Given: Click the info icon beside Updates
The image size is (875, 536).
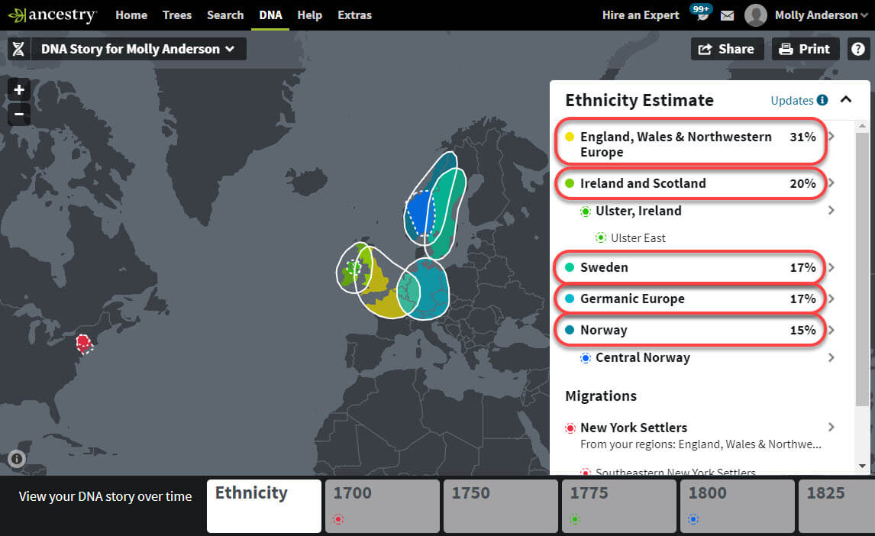Looking at the screenshot, I should (x=822, y=100).
